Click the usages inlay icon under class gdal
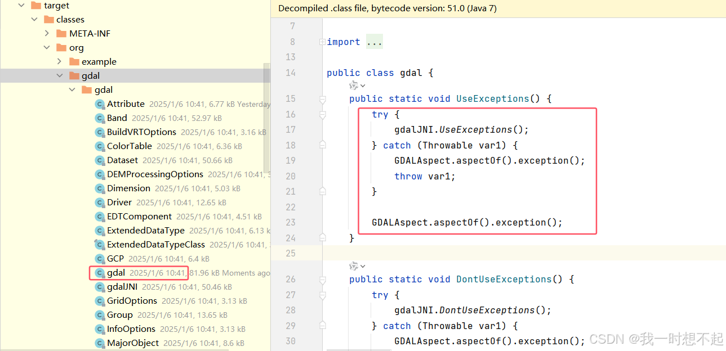Screen dimensions: 726x351 (x=355, y=85)
